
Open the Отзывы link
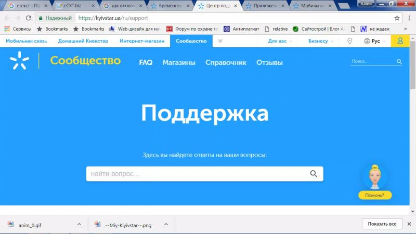point(269,62)
